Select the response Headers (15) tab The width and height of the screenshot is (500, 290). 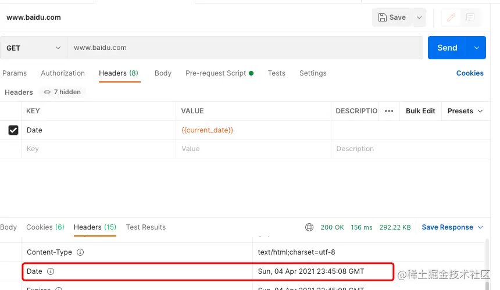[x=95, y=227]
